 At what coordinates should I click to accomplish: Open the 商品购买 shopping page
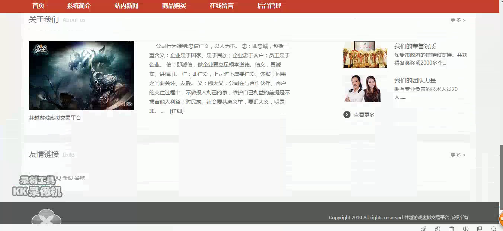tap(174, 6)
